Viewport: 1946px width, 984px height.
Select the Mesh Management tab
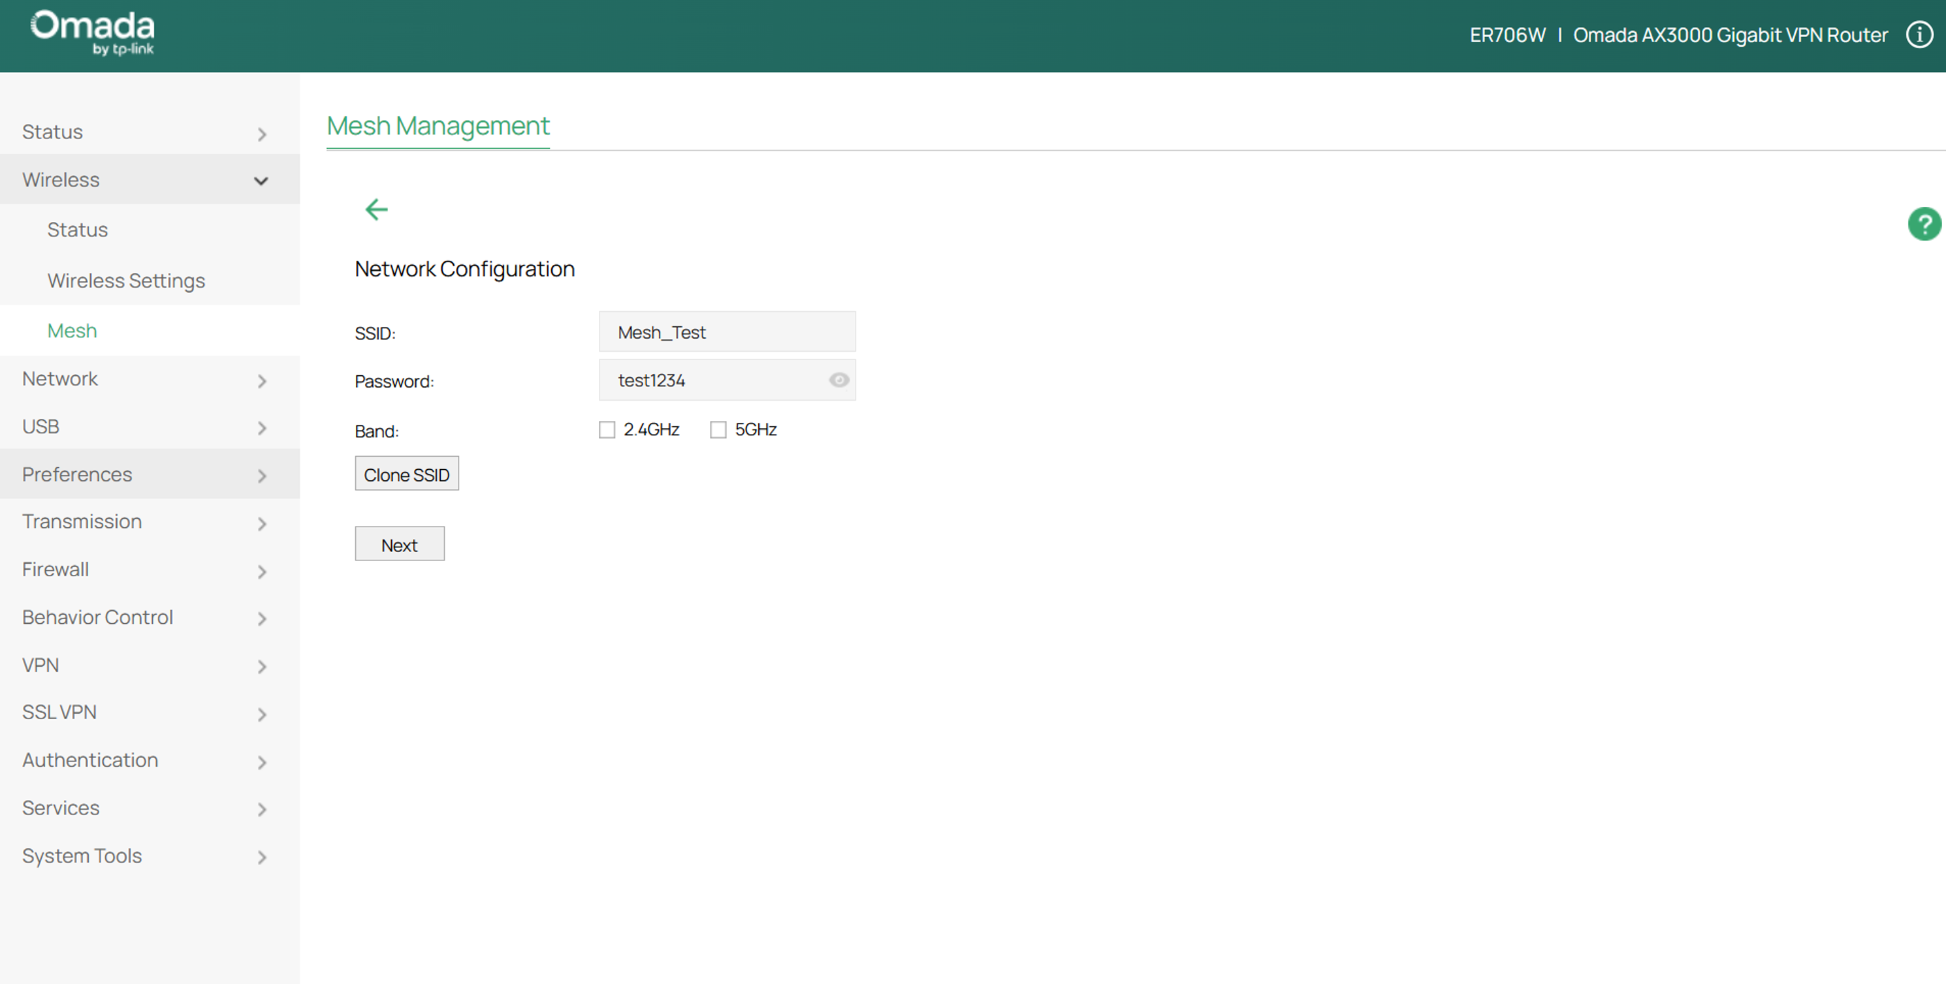point(438,125)
